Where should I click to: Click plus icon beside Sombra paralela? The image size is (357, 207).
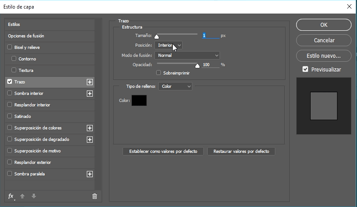coord(90,174)
